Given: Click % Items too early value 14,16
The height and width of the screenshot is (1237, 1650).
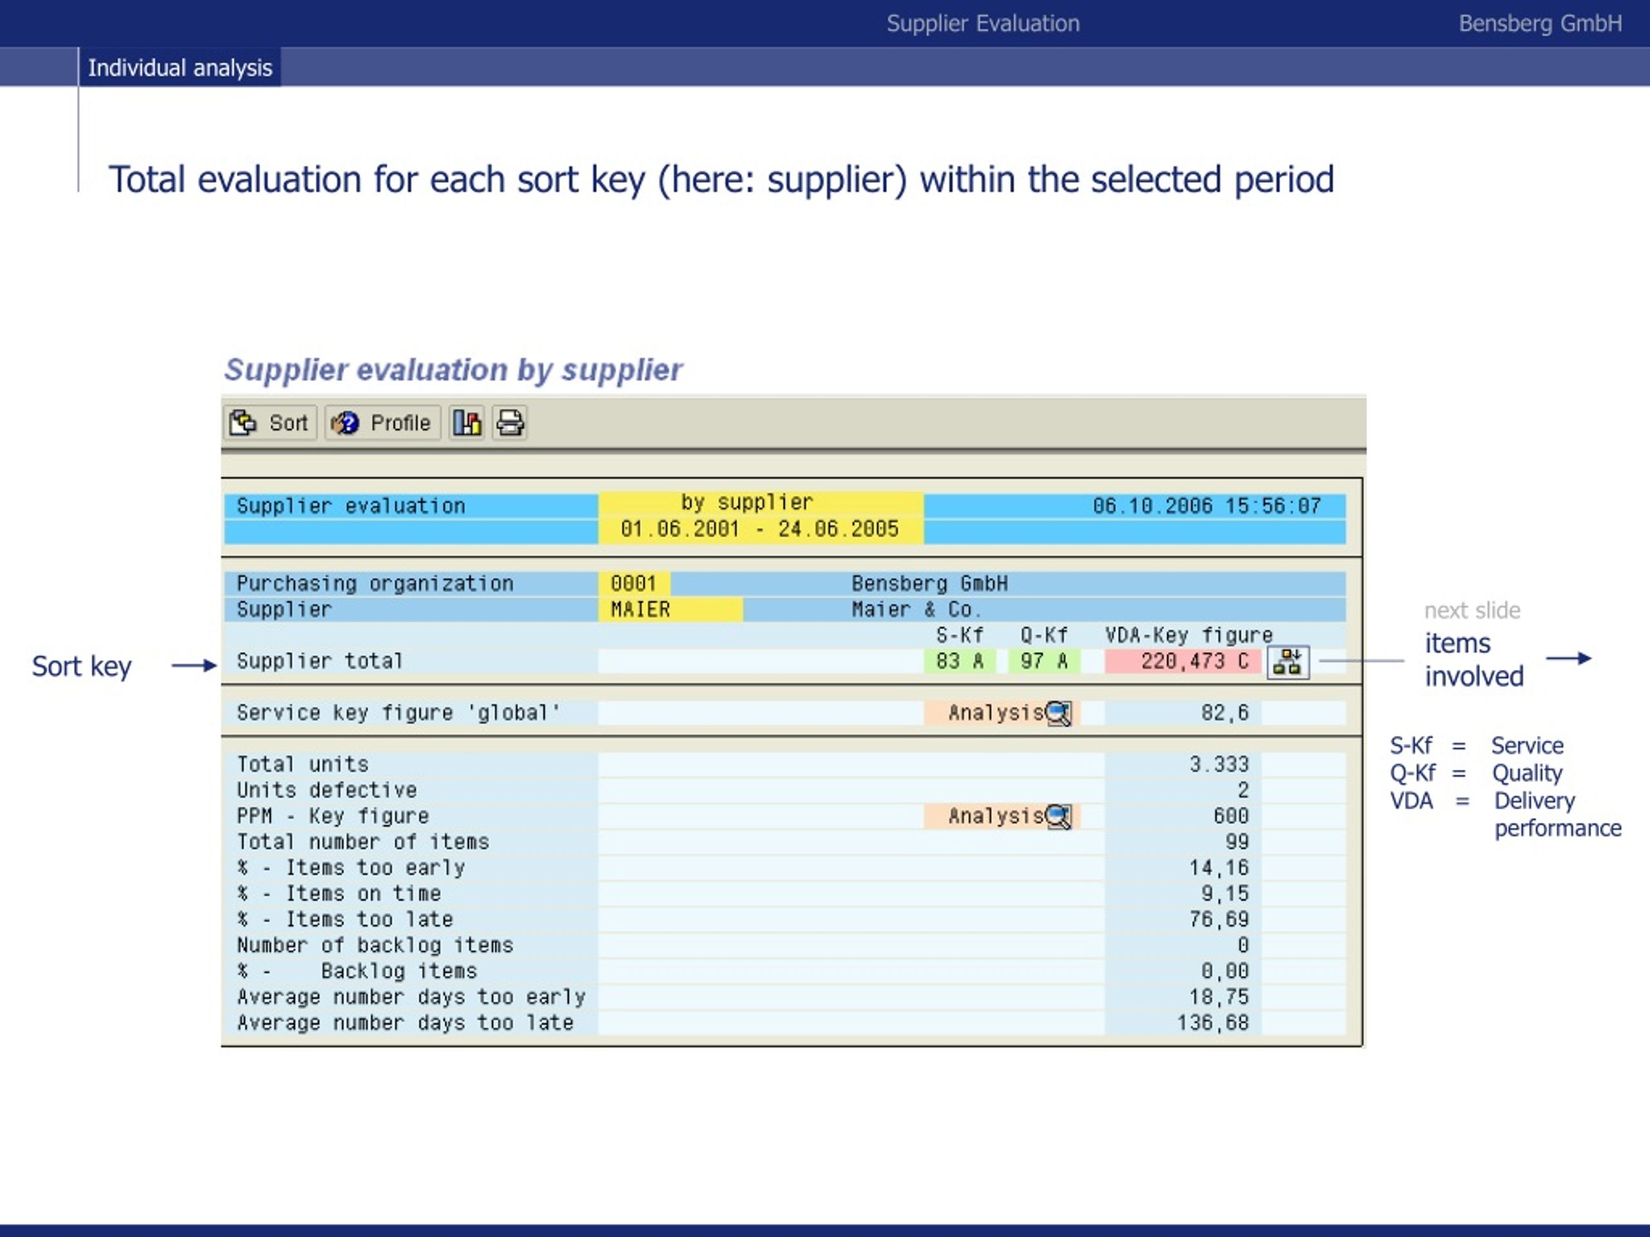Looking at the screenshot, I should tap(1219, 868).
